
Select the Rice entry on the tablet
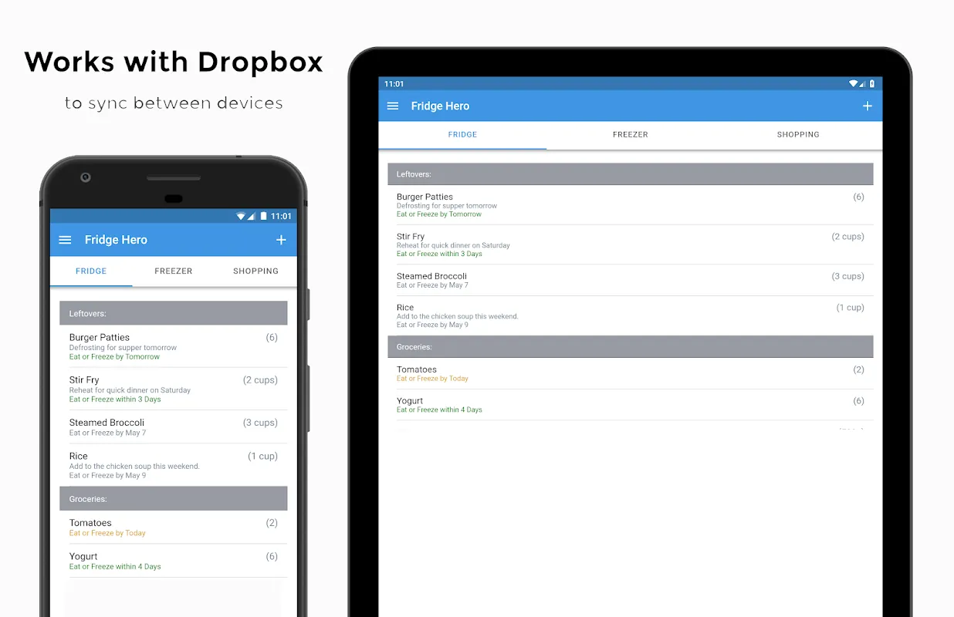(630, 315)
